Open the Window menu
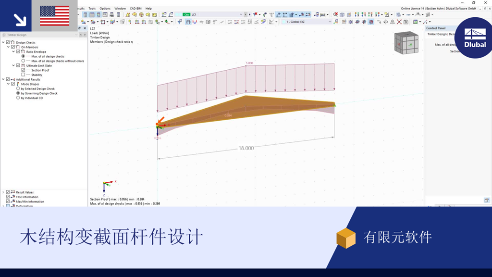The width and height of the screenshot is (492, 277). 120,9
